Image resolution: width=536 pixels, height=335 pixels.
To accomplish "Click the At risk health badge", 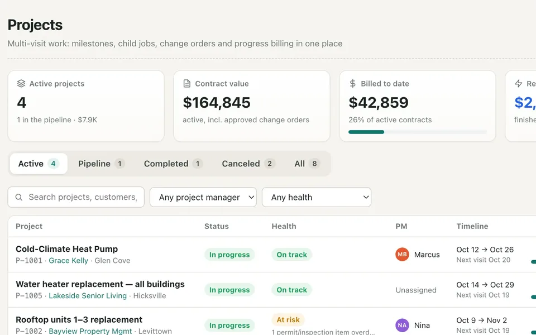I will (x=288, y=319).
